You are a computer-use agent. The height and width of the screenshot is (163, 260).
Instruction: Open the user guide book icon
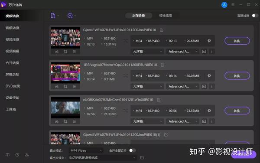tap(7, 155)
